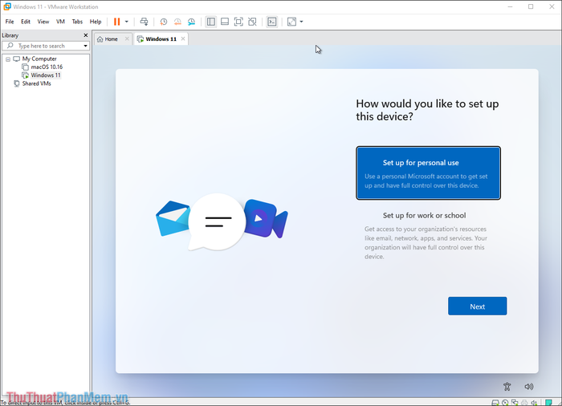
Task: Revert the VM to its previous snapshot
Action: [177, 22]
